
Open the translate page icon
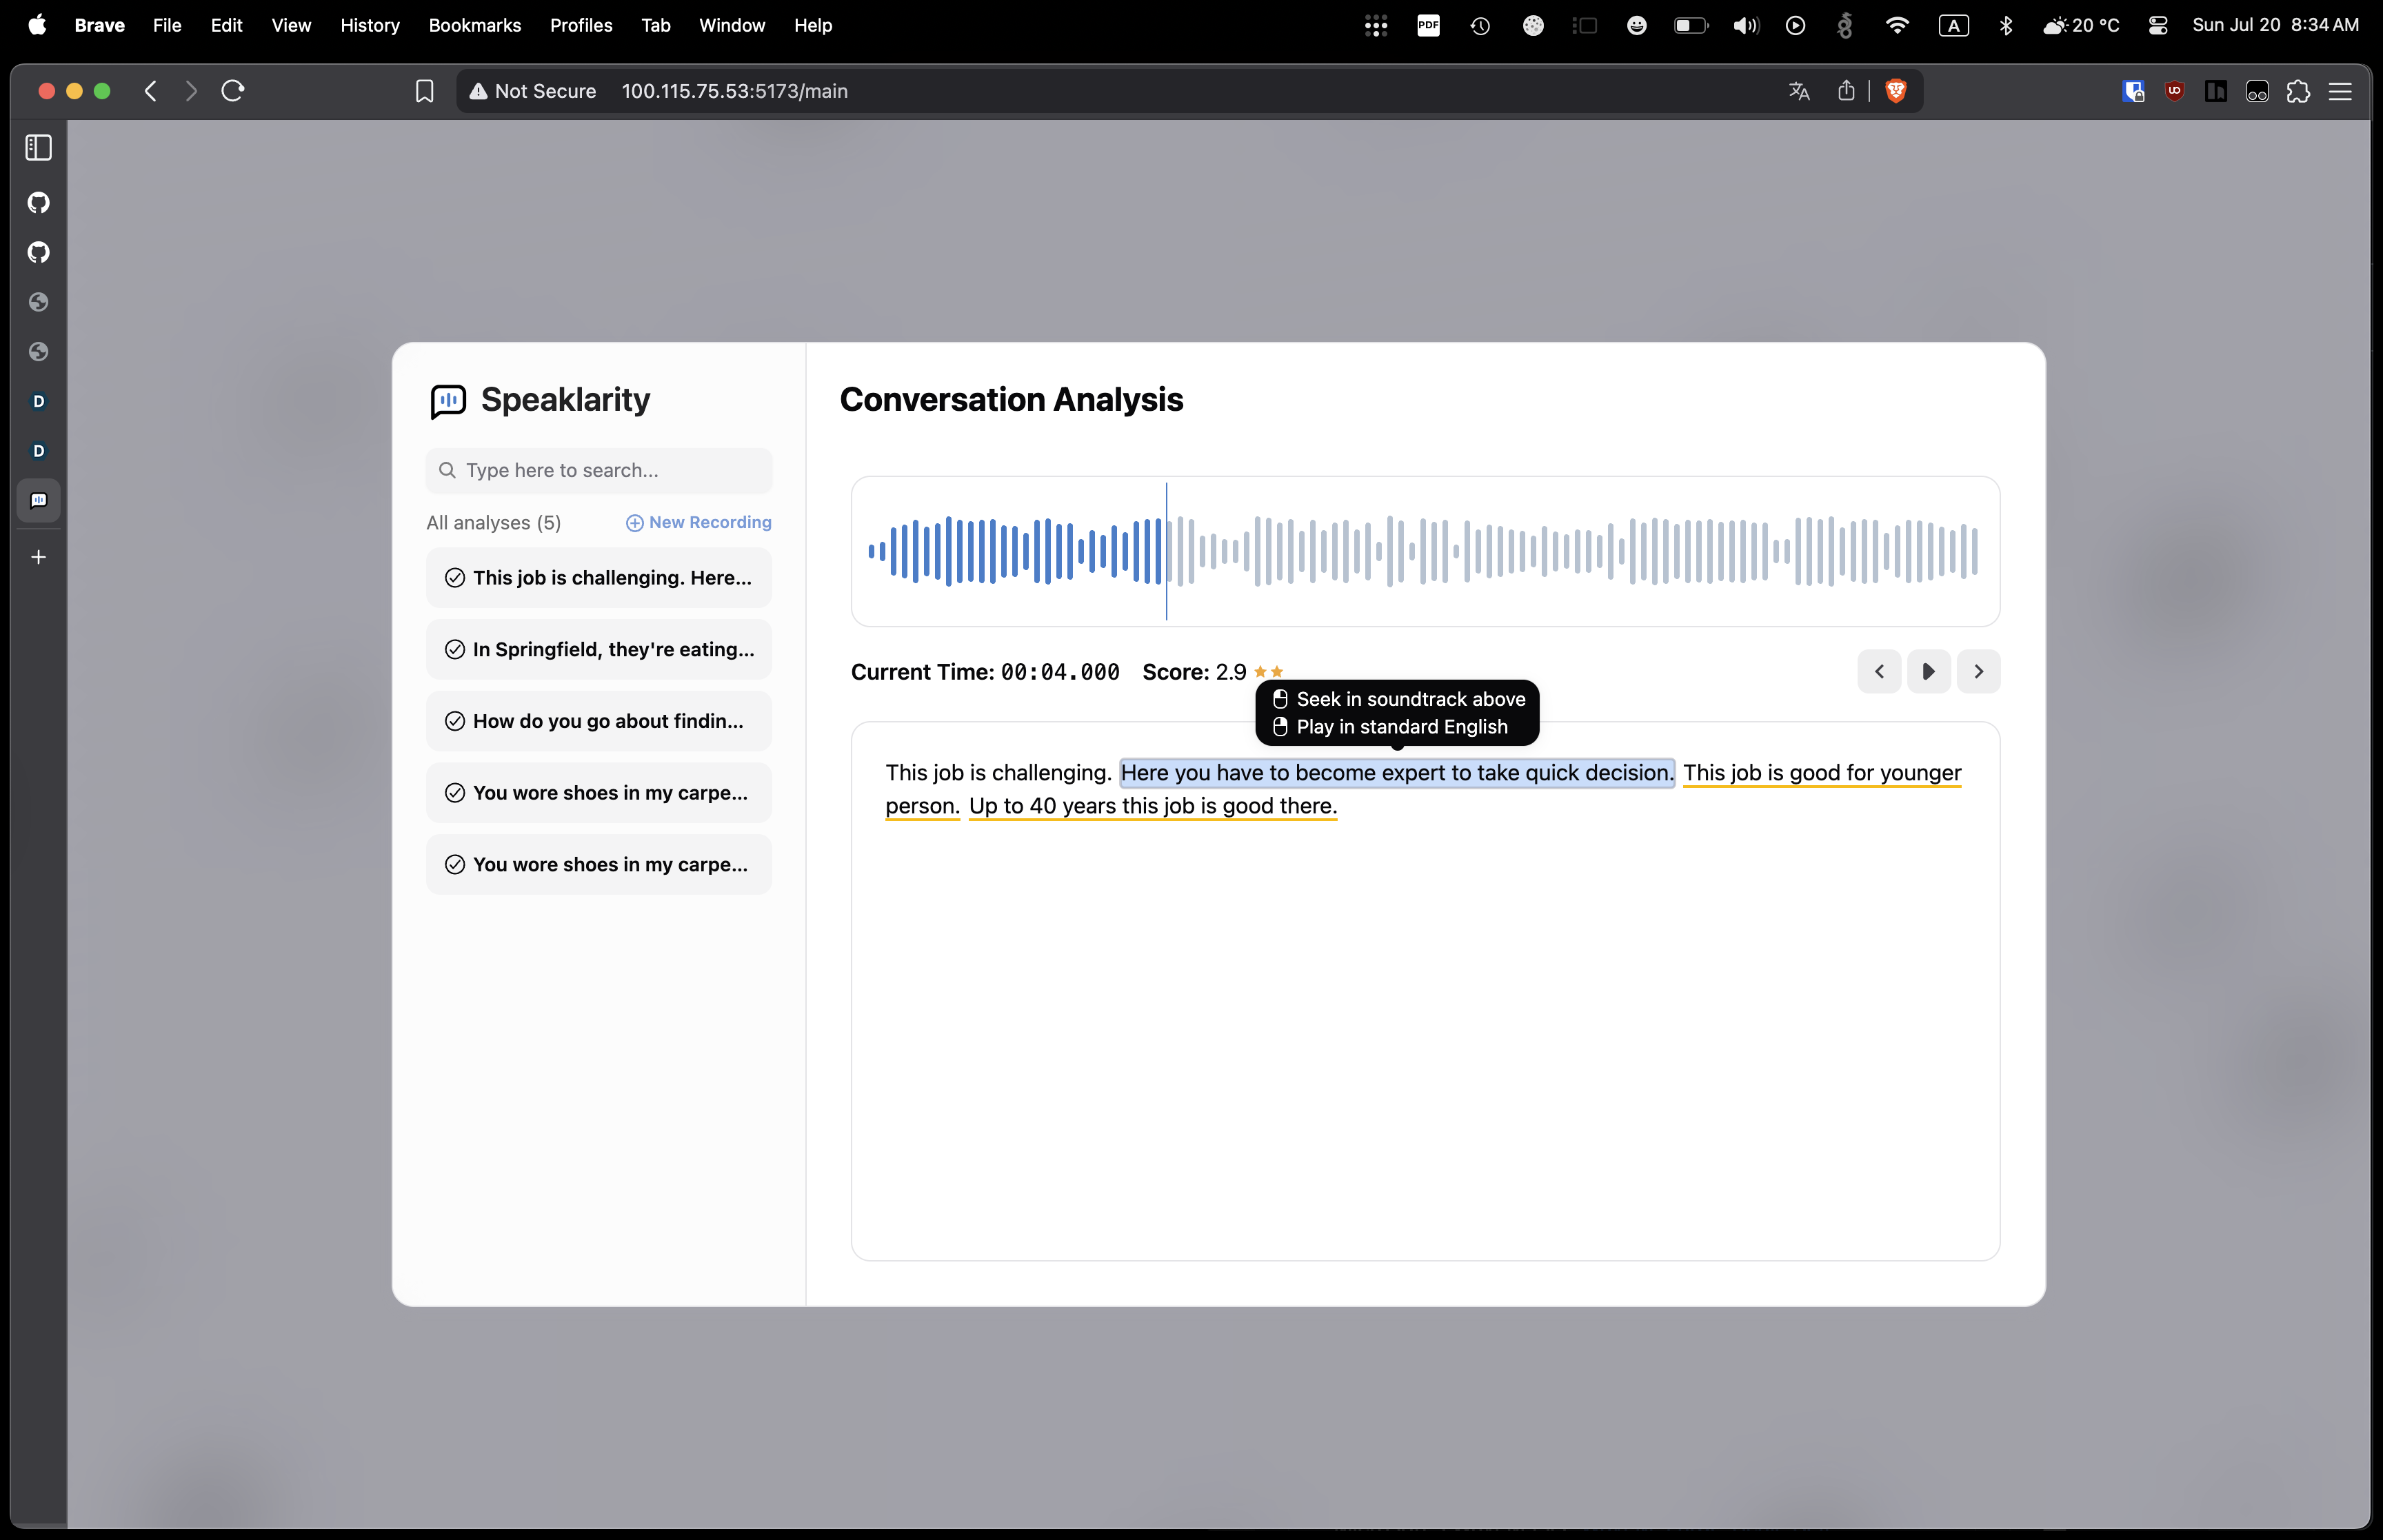click(x=1799, y=91)
